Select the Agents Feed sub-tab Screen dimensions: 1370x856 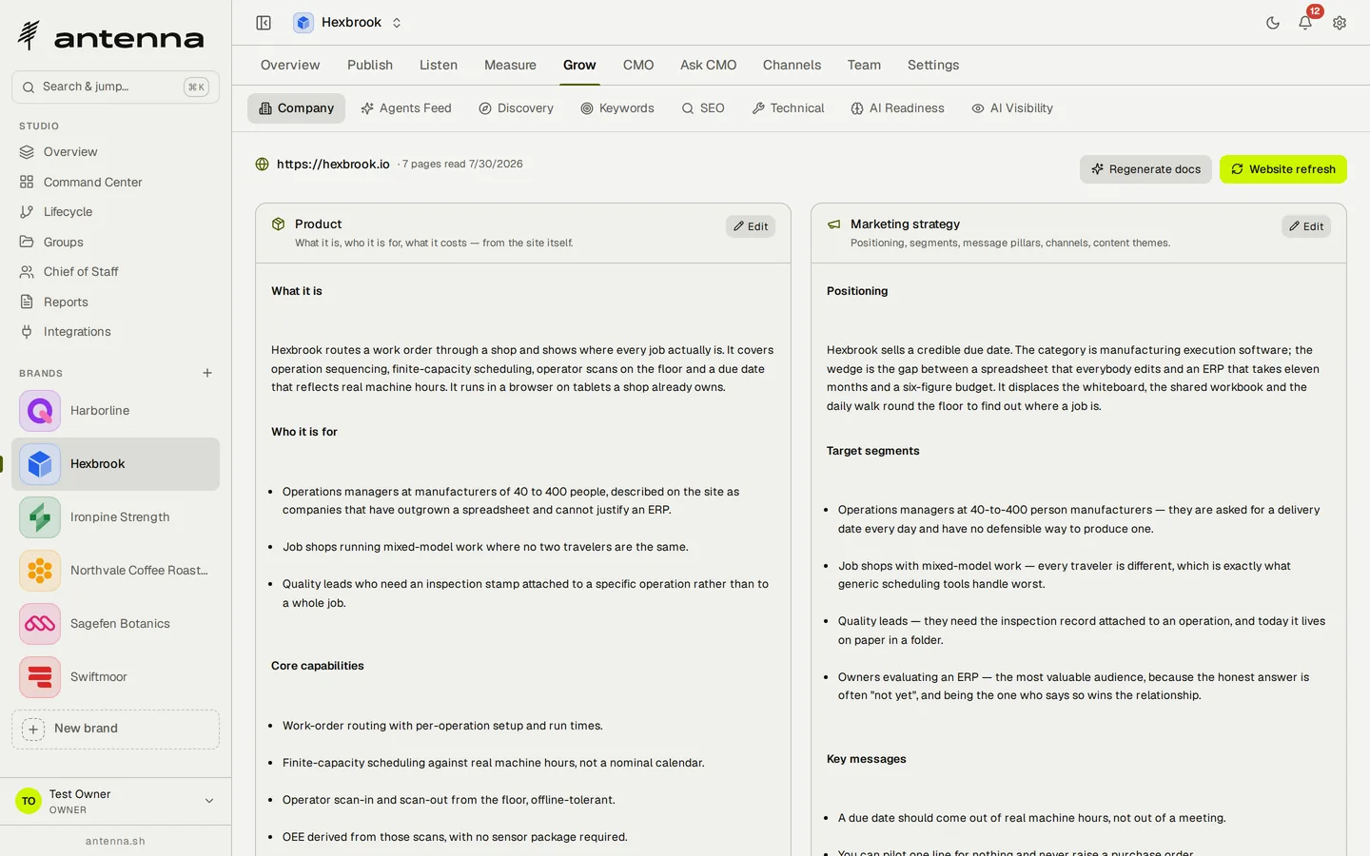[406, 108]
